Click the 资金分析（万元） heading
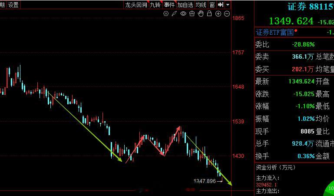Image resolution: width=334 pixels, height=196 pixels. (276, 168)
